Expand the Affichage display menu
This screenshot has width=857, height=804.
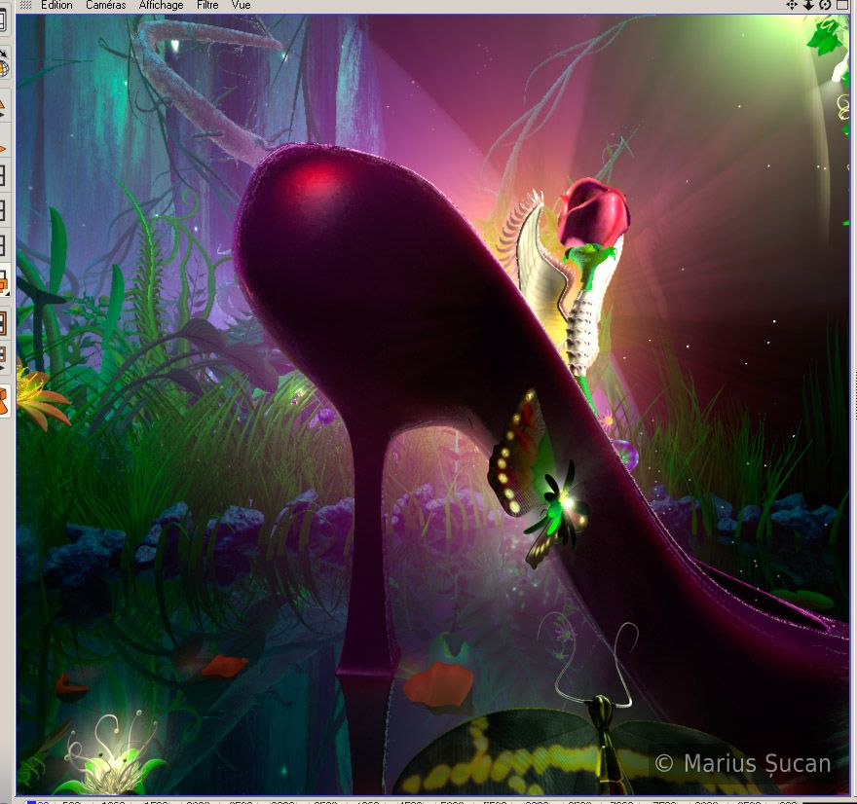(161, 5)
